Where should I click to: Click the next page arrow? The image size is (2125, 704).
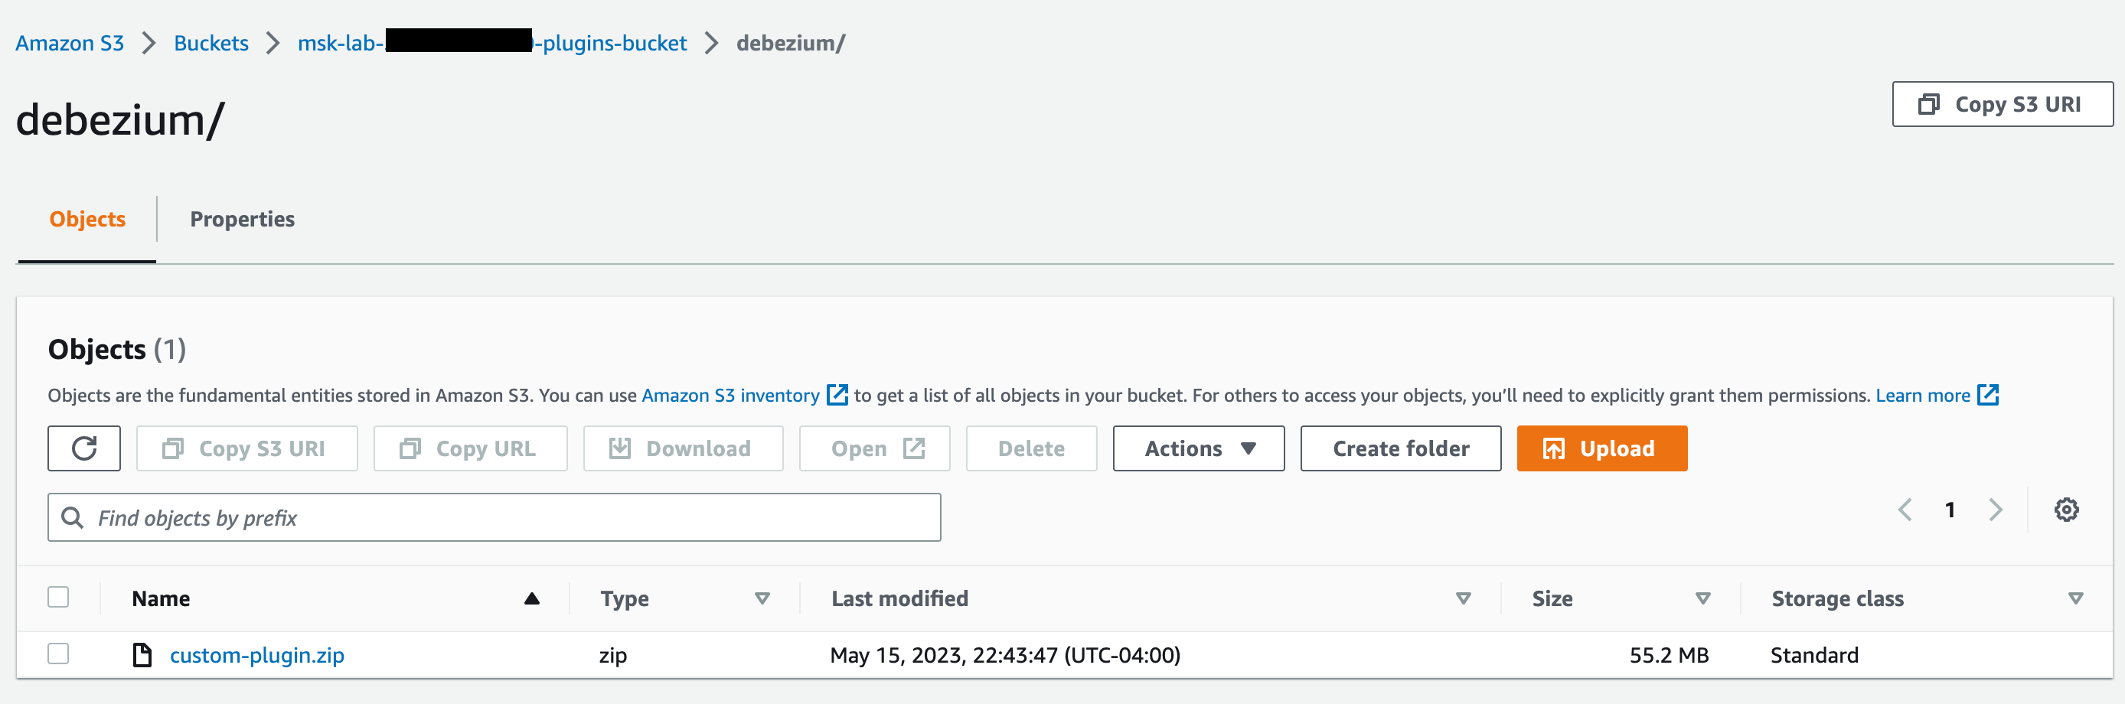pos(1996,510)
